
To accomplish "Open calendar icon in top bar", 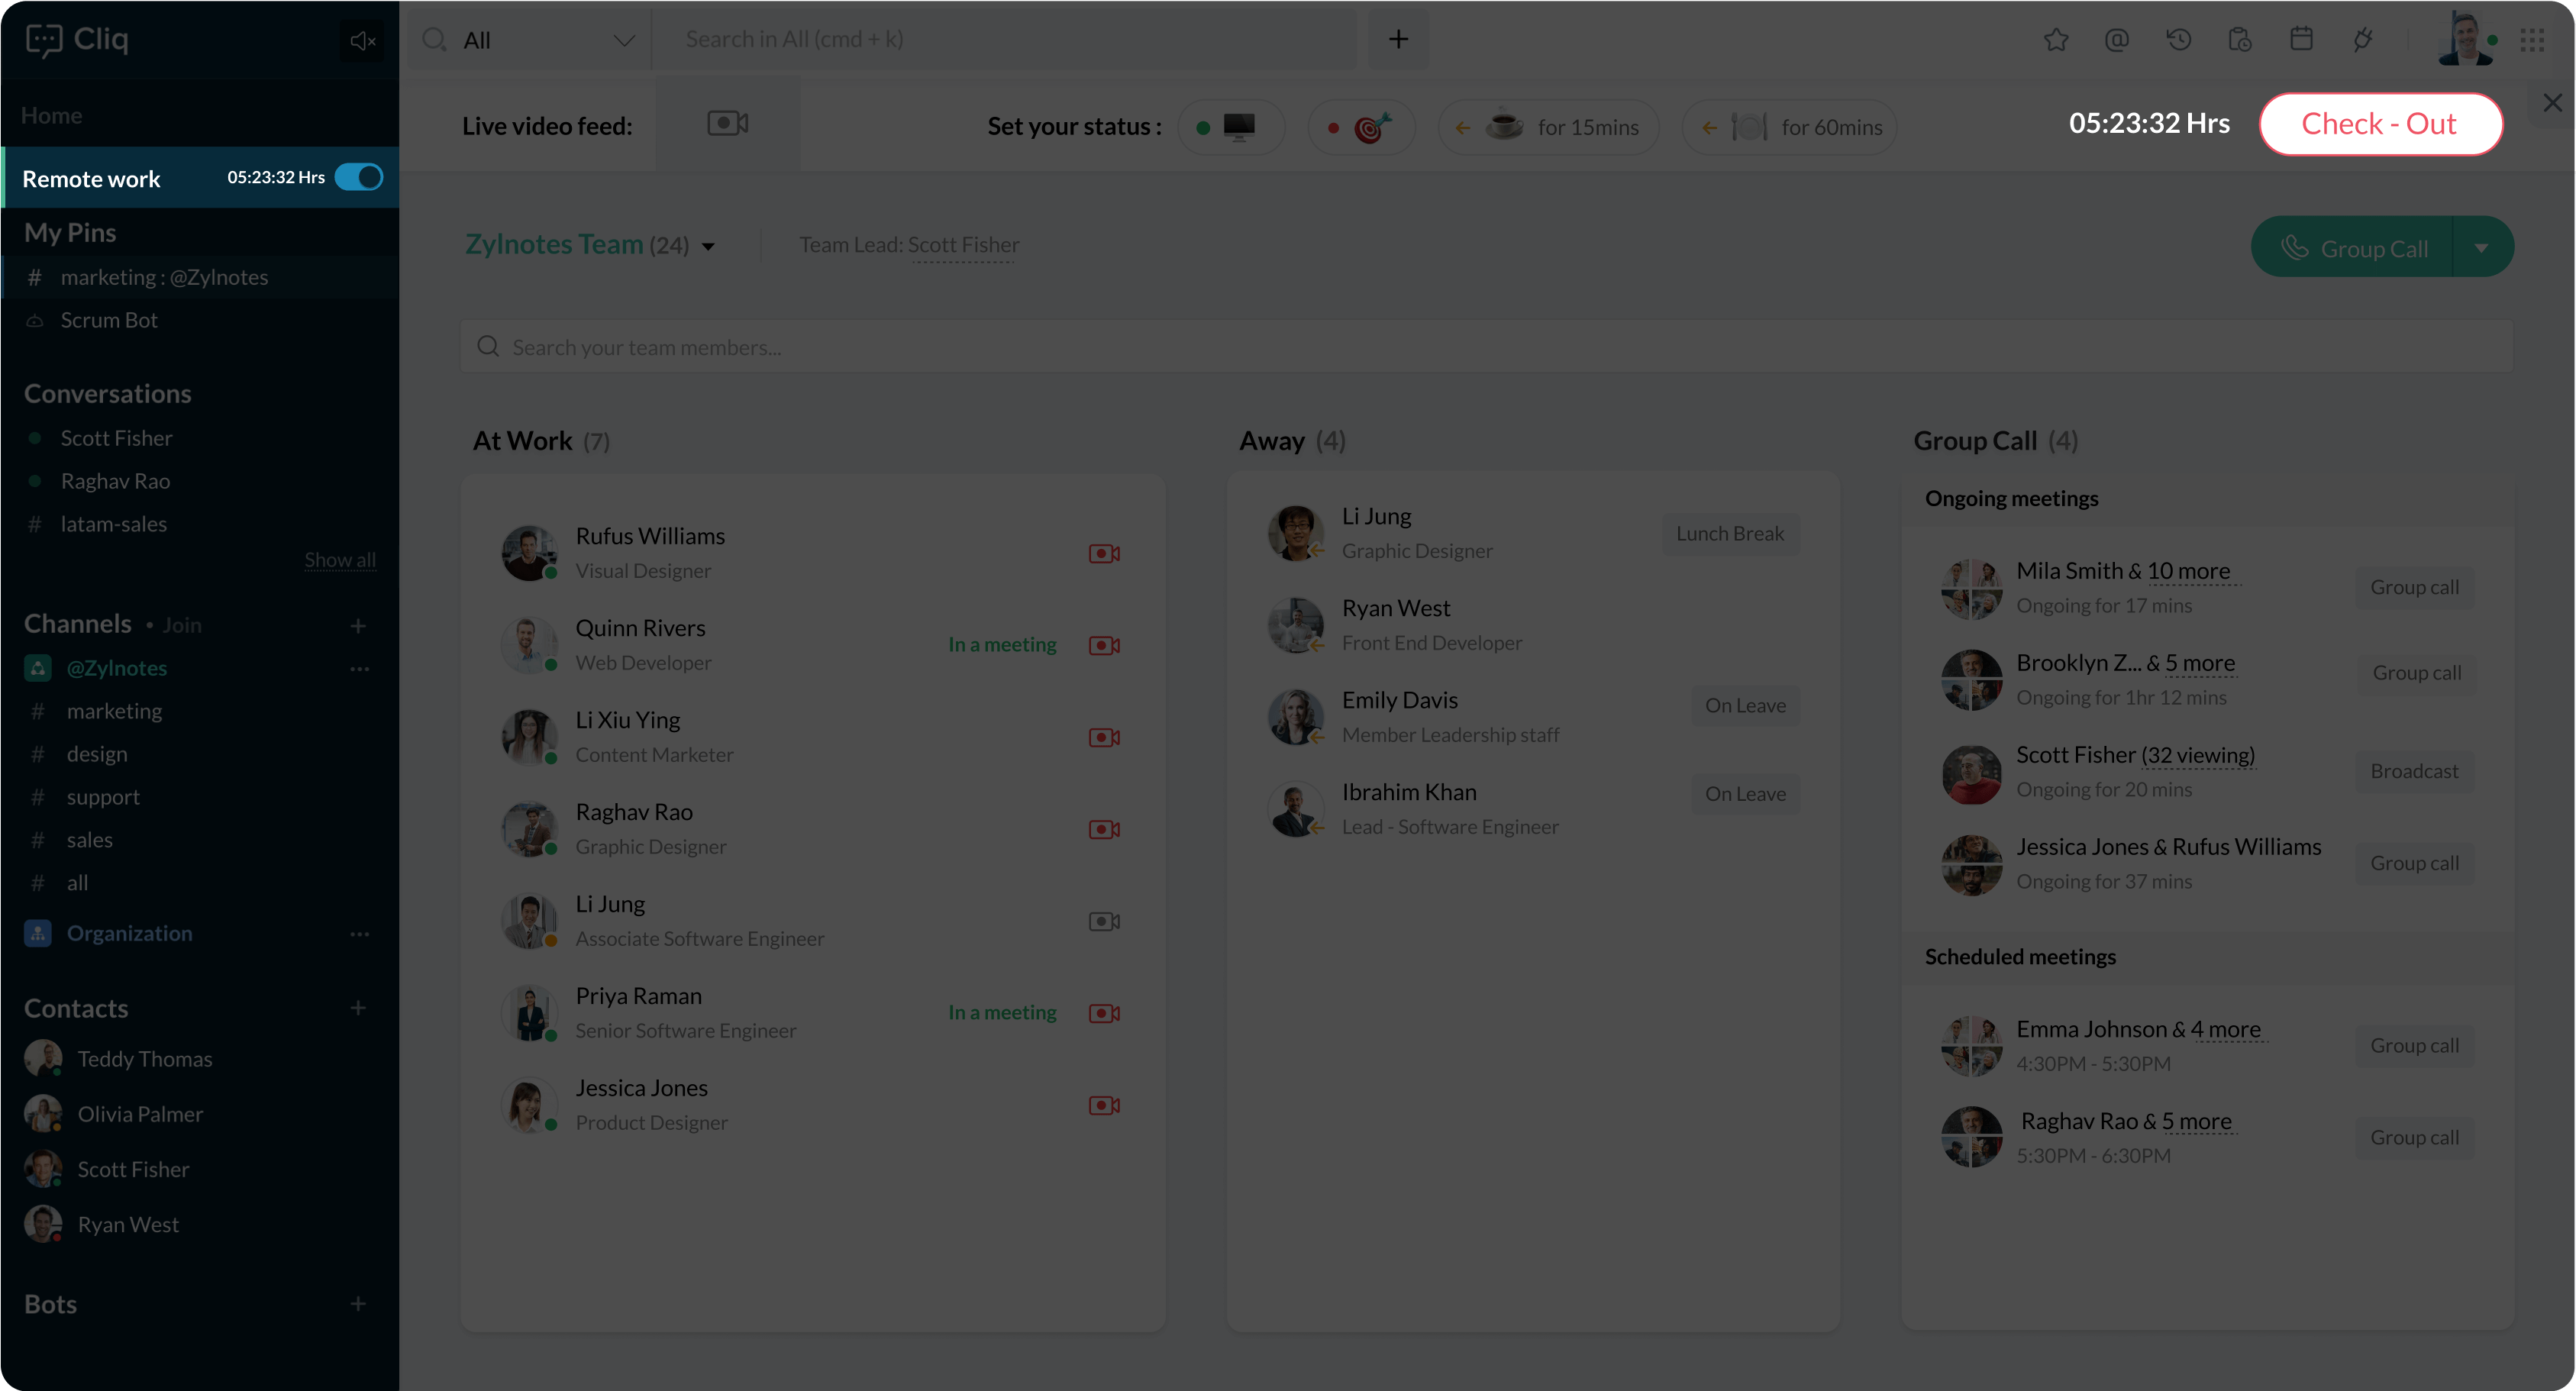I will tap(2301, 40).
